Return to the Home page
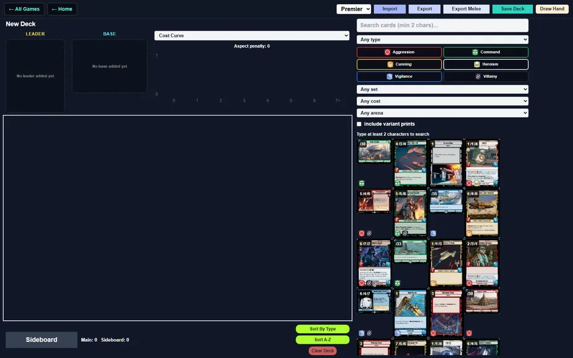Viewport: 573px width, 358px height. (62, 9)
